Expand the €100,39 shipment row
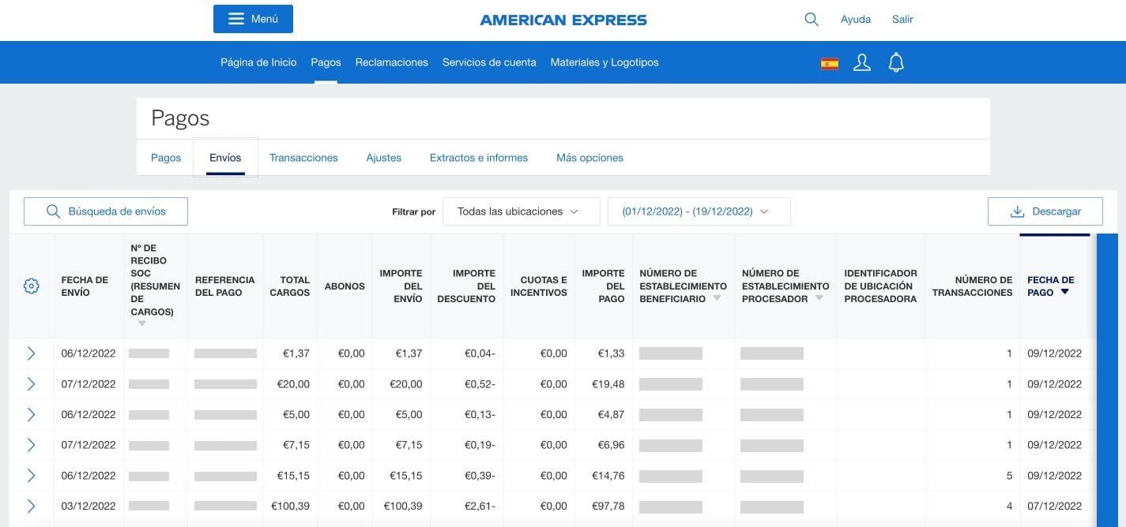 (32, 506)
